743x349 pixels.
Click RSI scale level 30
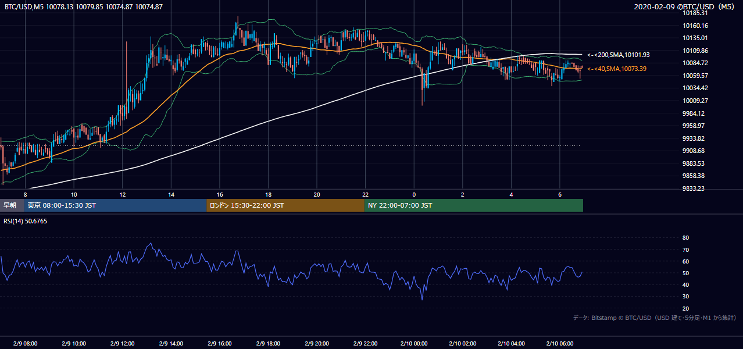[x=686, y=297]
